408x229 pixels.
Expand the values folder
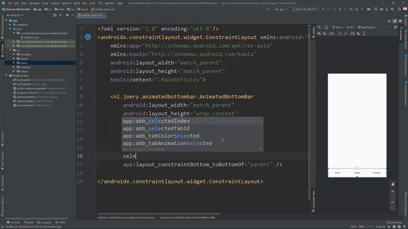[14, 71]
